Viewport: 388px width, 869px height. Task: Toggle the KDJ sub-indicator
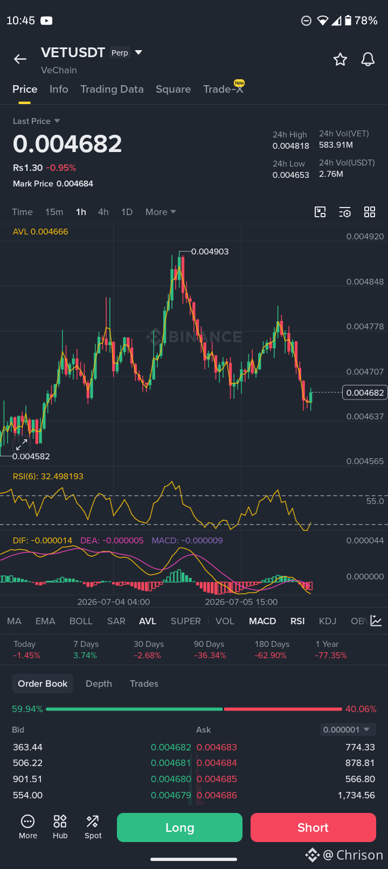point(328,621)
